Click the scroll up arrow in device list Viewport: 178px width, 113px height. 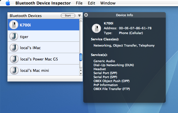coord(81,70)
